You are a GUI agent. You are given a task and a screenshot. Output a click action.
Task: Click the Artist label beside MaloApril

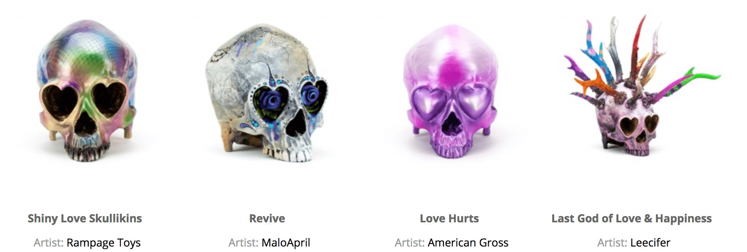pyautogui.click(x=243, y=243)
